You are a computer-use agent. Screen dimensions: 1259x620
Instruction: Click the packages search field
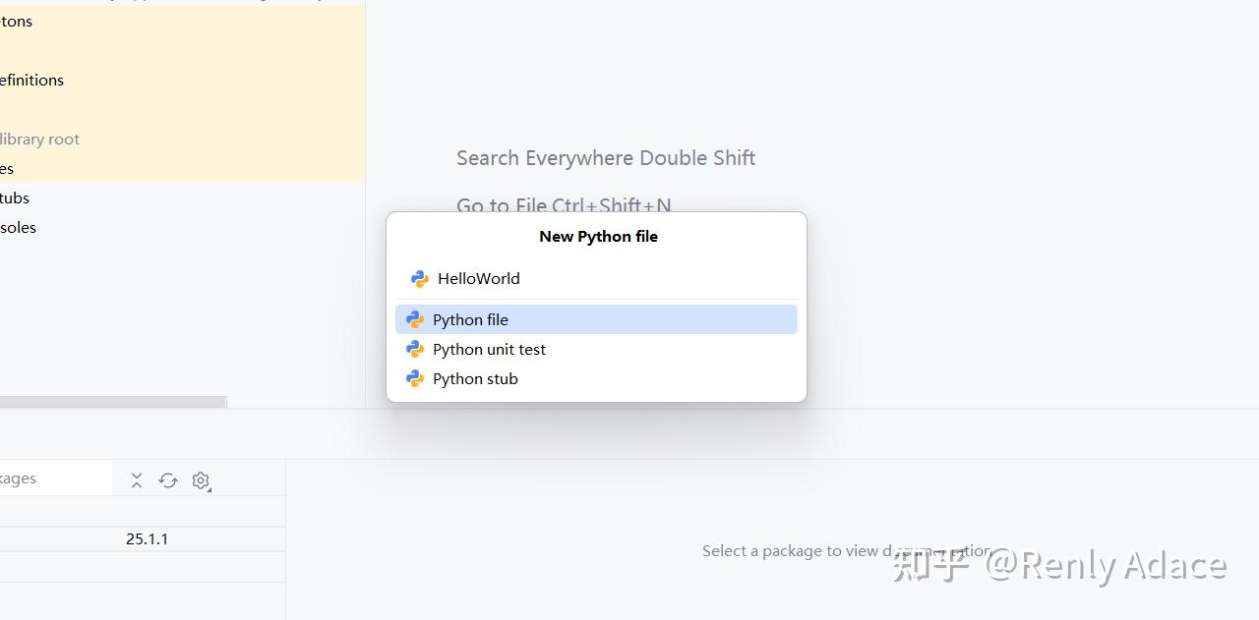coord(54,479)
